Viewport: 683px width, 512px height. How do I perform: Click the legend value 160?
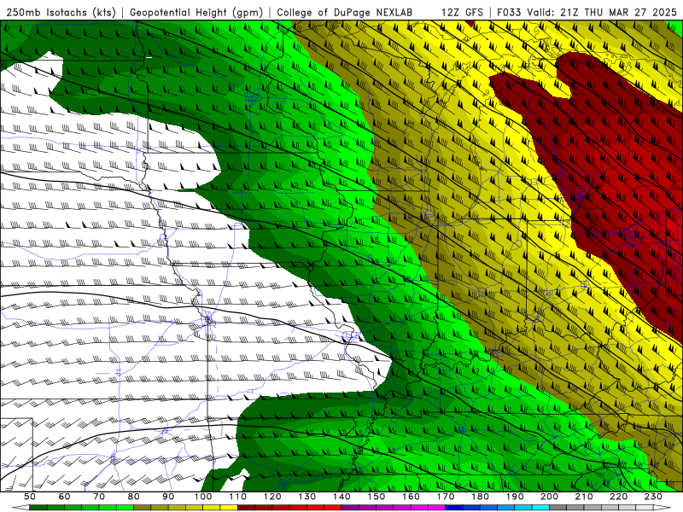click(412, 497)
